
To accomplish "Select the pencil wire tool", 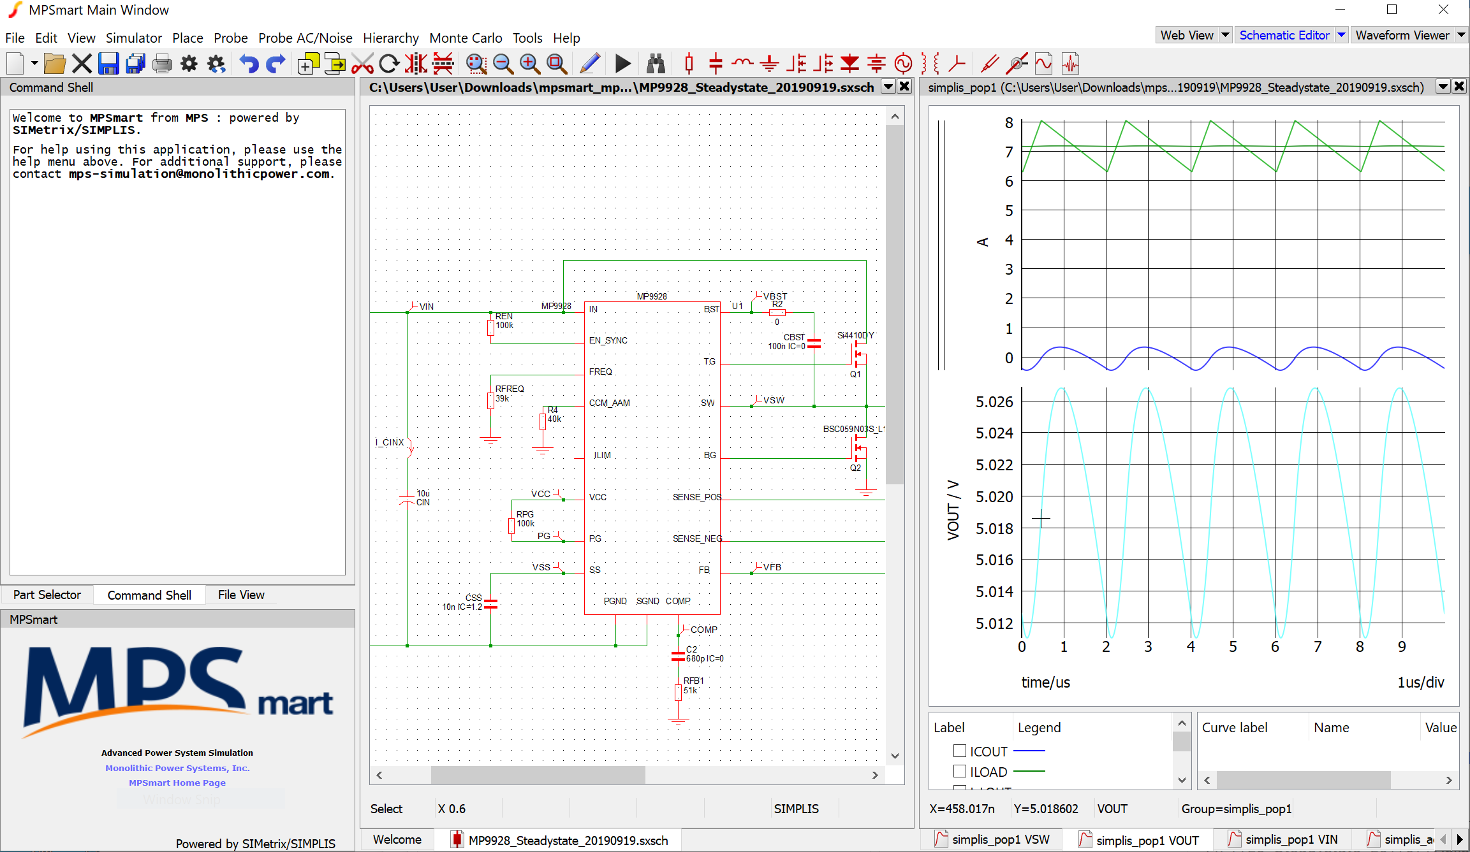I will click(590, 64).
